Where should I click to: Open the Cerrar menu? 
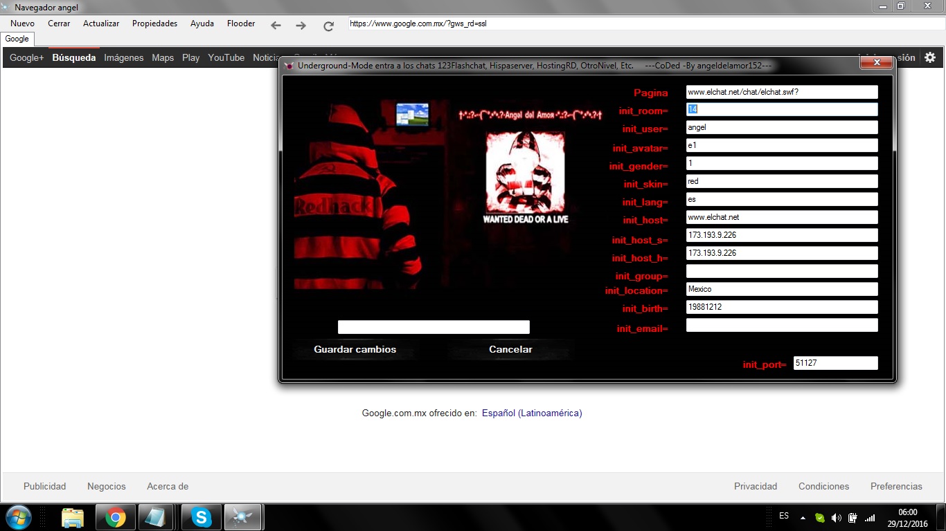(x=59, y=24)
